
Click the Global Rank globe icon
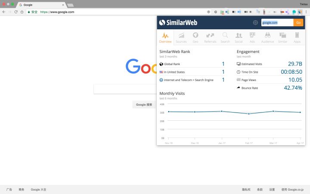161,64
